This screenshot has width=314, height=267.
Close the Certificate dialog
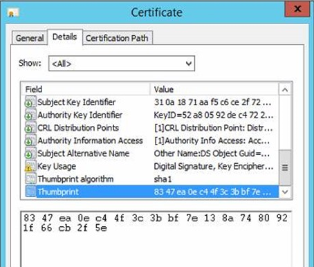tap(297, 9)
